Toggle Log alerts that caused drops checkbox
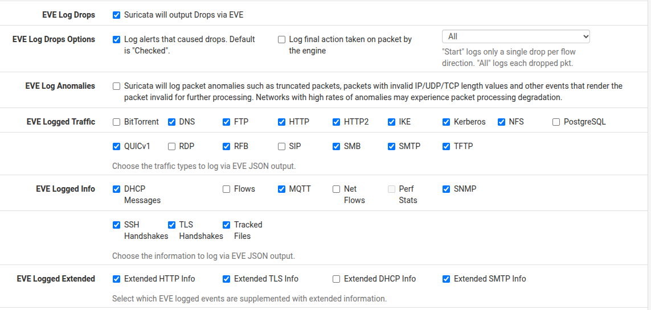Image resolution: width=651 pixels, height=310 pixels. [116, 39]
